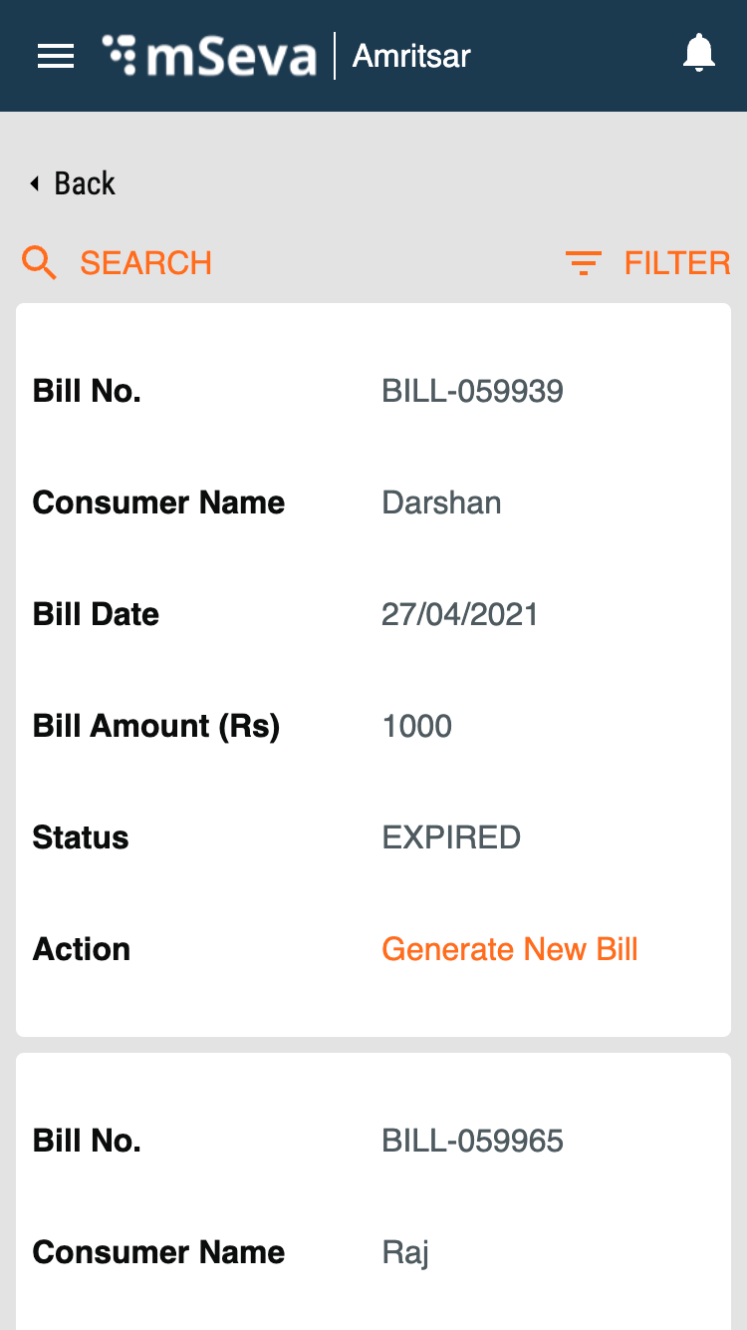The height and width of the screenshot is (1330, 747).
Task: Click the back arrow icon
Action: 35,183
